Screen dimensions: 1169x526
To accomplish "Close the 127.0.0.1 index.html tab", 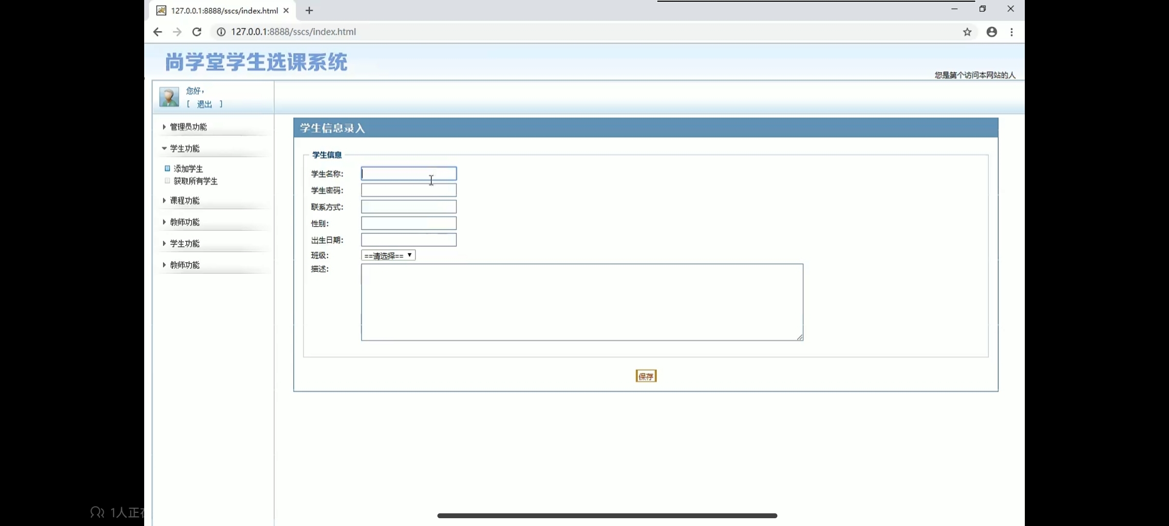I will pos(286,10).
